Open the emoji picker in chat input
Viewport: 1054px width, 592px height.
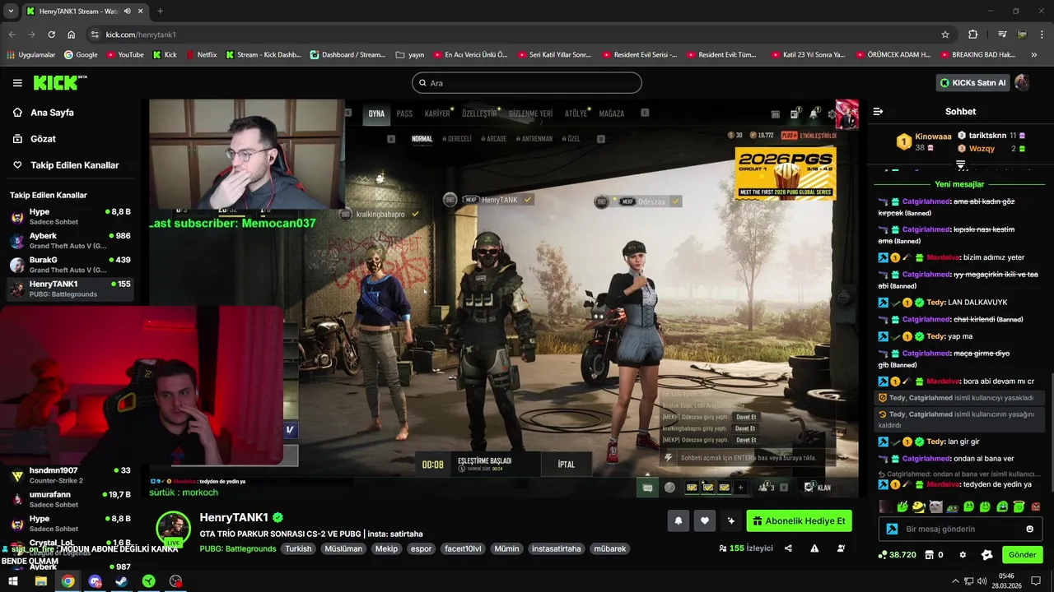pos(1029,529)
